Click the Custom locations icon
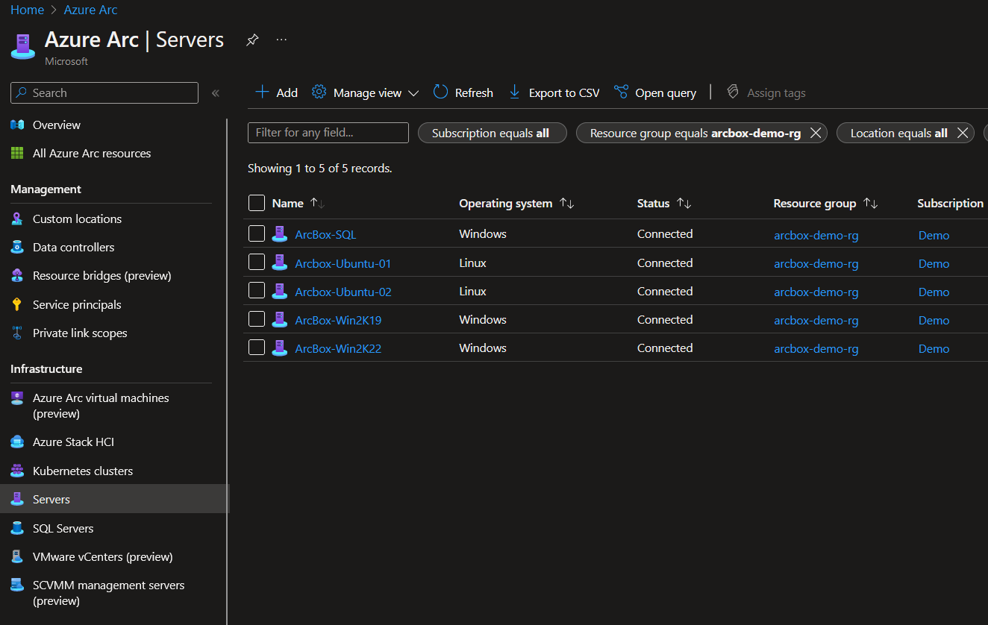 17,219
